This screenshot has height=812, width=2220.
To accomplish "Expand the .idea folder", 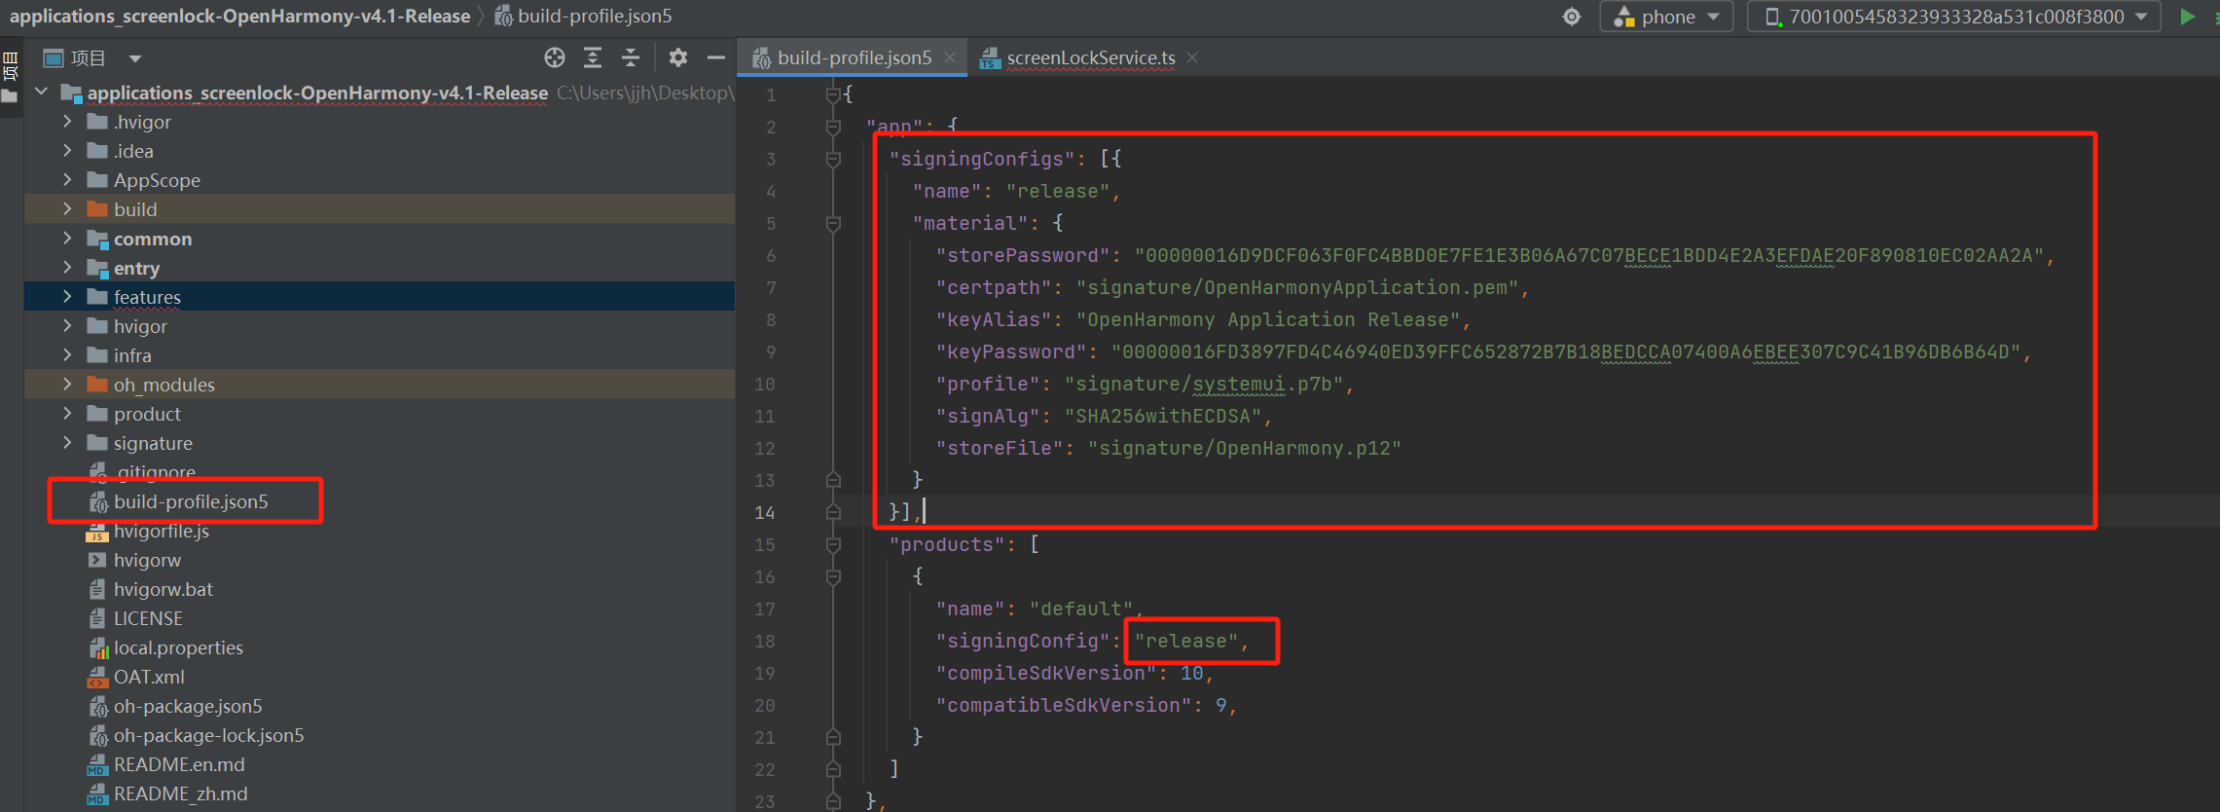I will click(67, 151).
